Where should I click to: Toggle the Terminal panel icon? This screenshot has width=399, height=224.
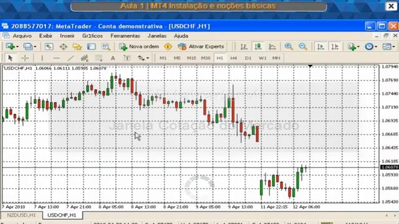tap(92, 47)
